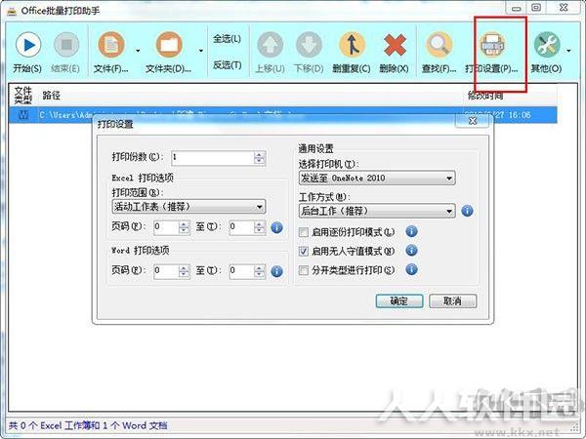
Task: Click the Start (开始) play icon
Action: pos(28,45)
